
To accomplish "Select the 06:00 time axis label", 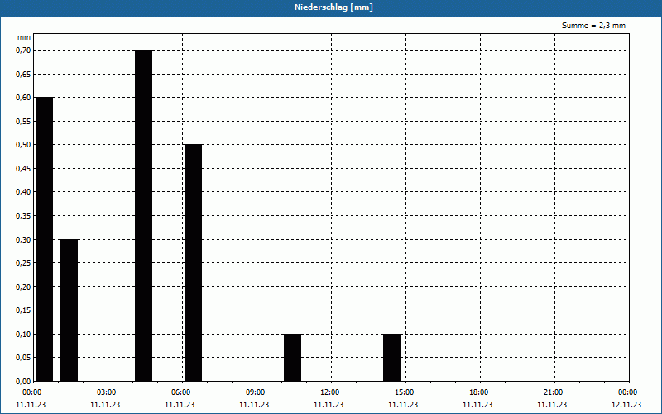I will [180, 392].
